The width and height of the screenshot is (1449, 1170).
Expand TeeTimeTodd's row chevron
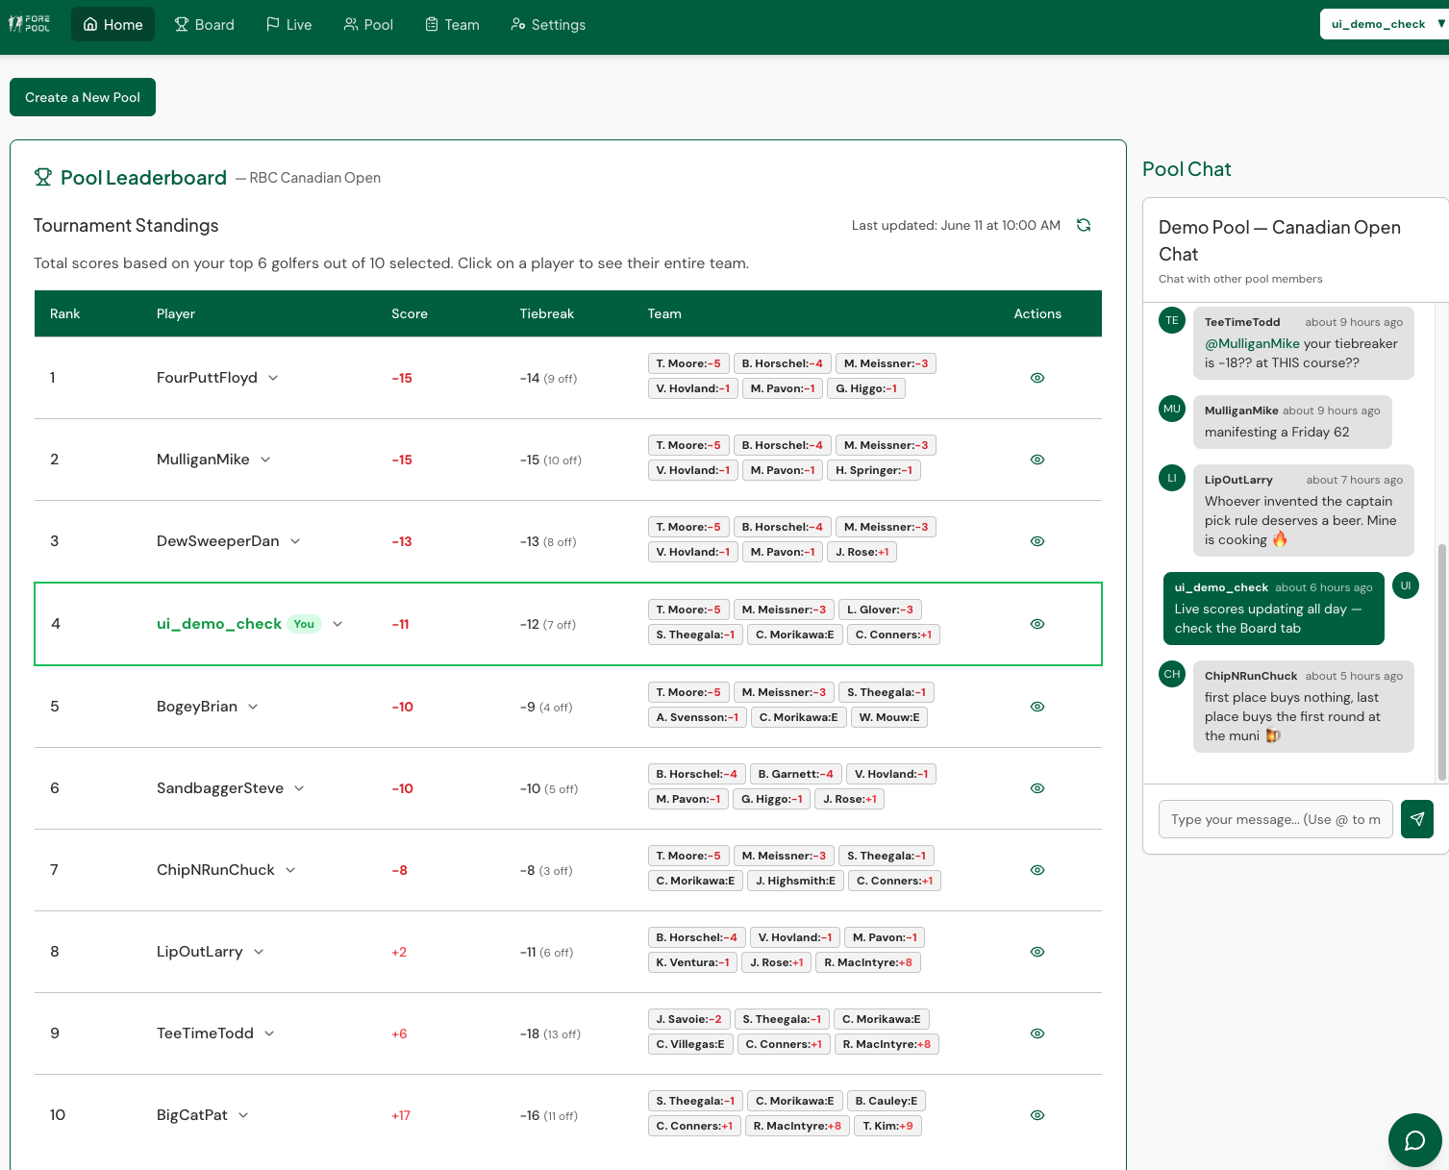pos(269,1033)
